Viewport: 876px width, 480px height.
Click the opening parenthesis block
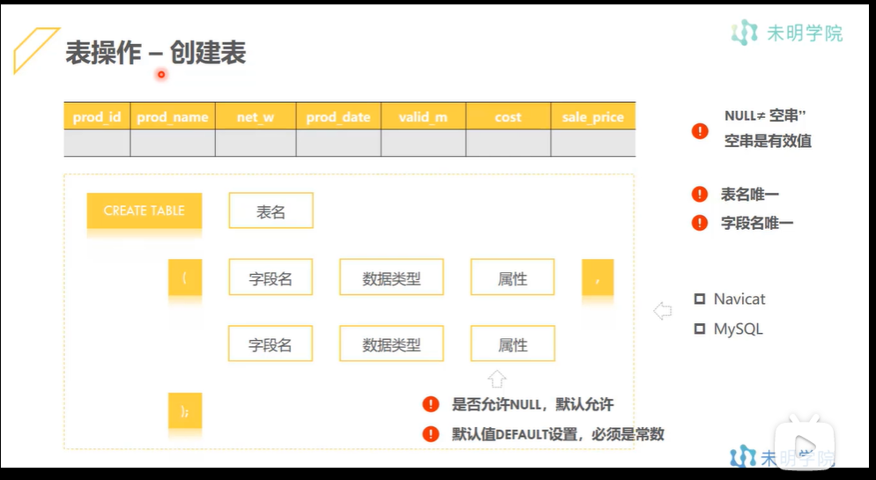click(185, 277)
